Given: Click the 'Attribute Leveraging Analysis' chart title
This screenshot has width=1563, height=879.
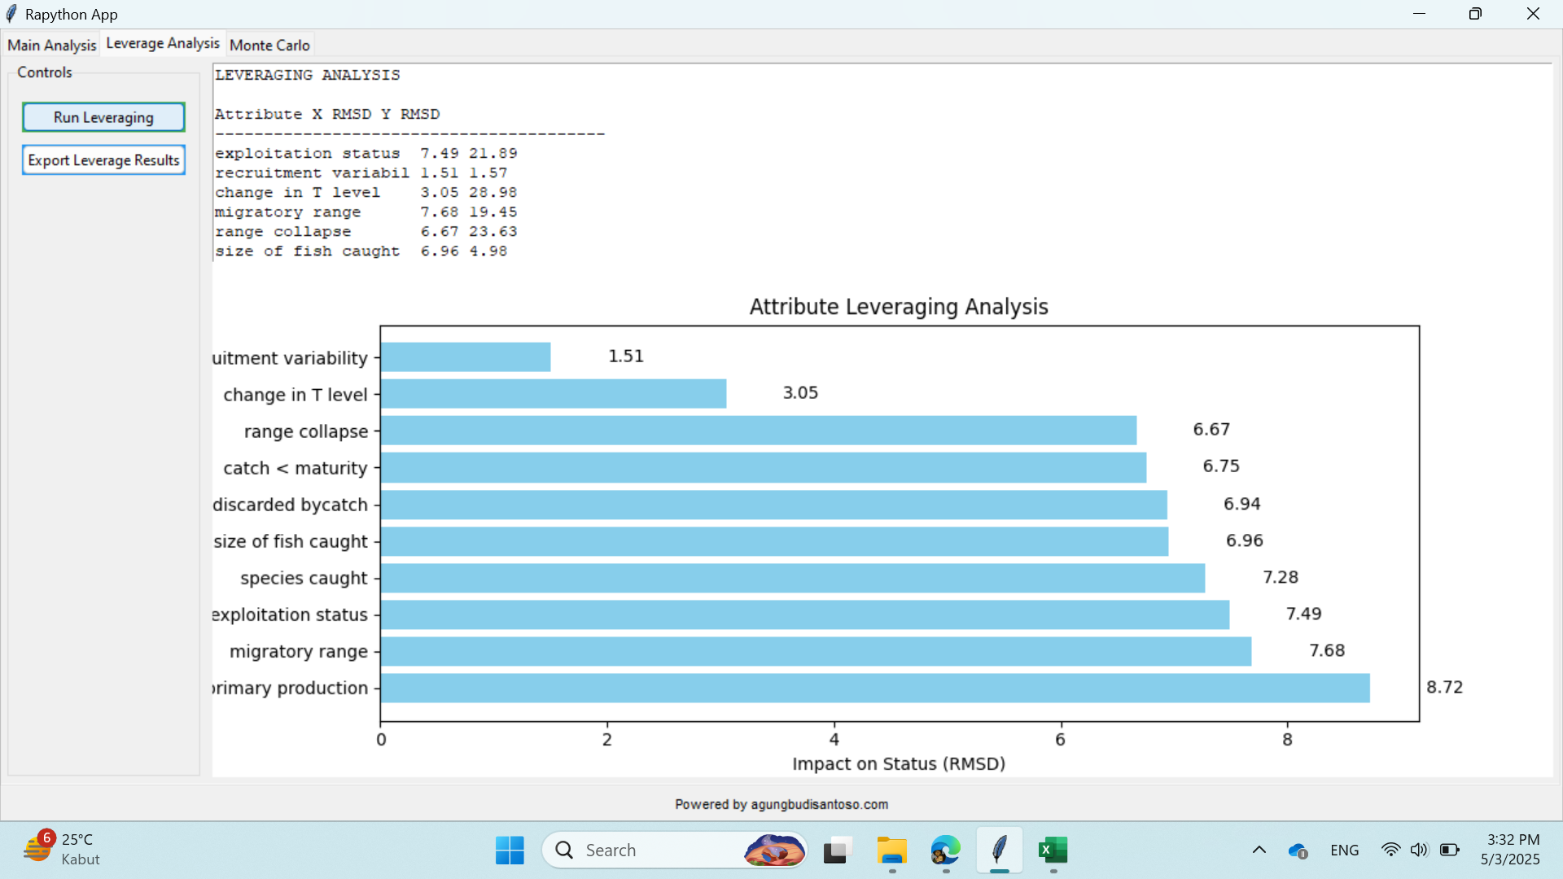Looking at the screenshot, I should tap(899, 307).
